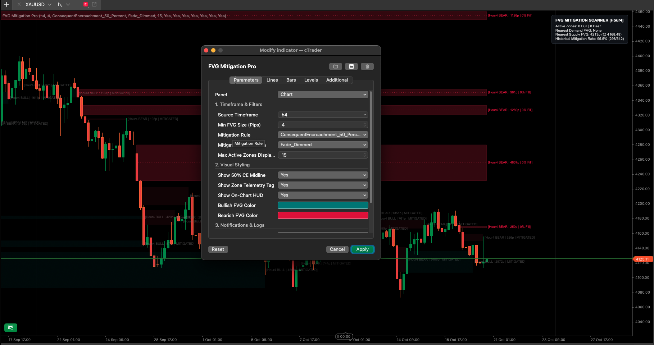Click the parameters list vertical scrollbar
Viewport: 654px width, 345px height.
[x=371, y=147]
